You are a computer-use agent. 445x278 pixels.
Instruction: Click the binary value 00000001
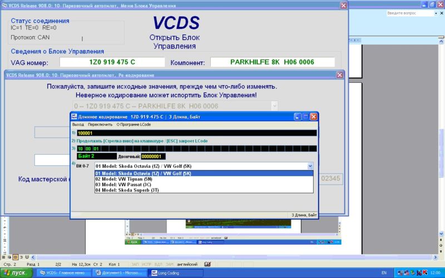coord(154,156)
